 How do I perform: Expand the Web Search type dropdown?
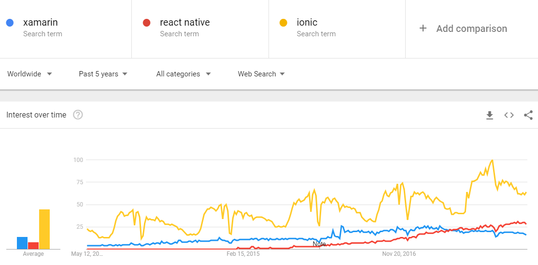coord(261,74)
